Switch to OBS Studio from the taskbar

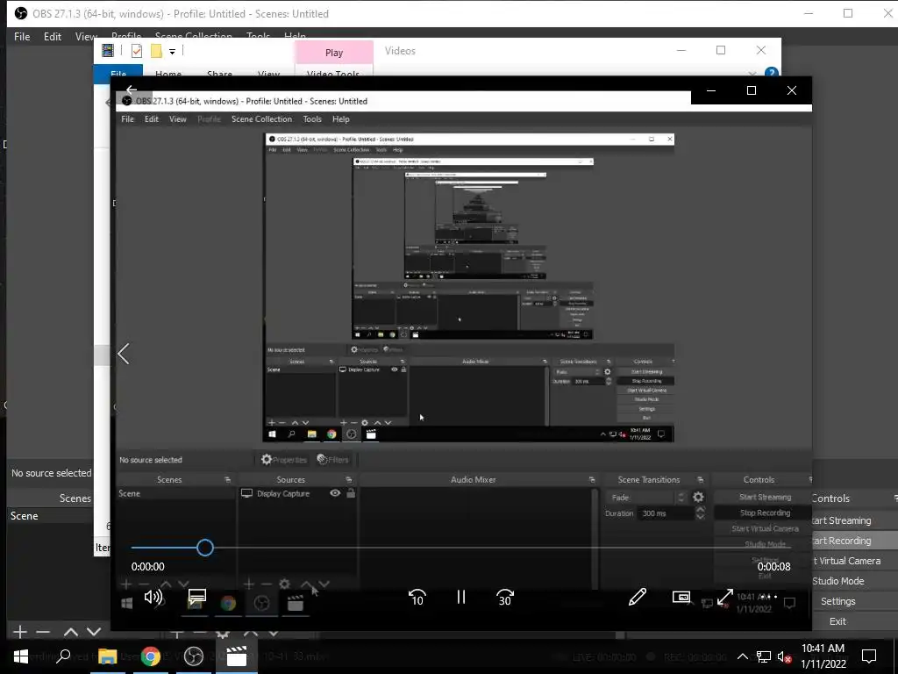tap(194, 656)
